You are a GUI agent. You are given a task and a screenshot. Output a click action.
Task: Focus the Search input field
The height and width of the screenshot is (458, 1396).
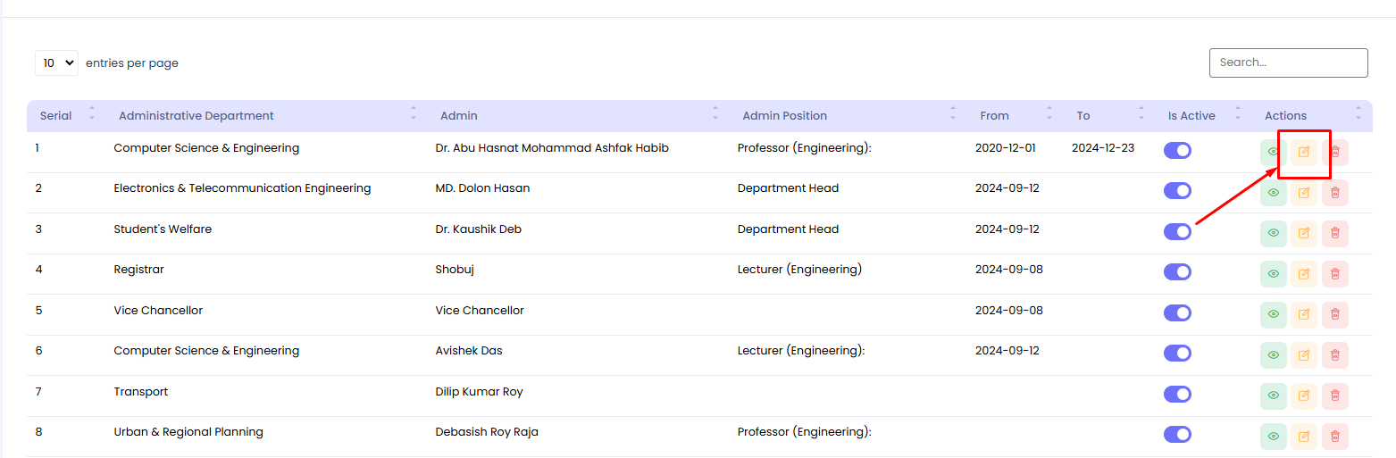(x=1288, y=62)
